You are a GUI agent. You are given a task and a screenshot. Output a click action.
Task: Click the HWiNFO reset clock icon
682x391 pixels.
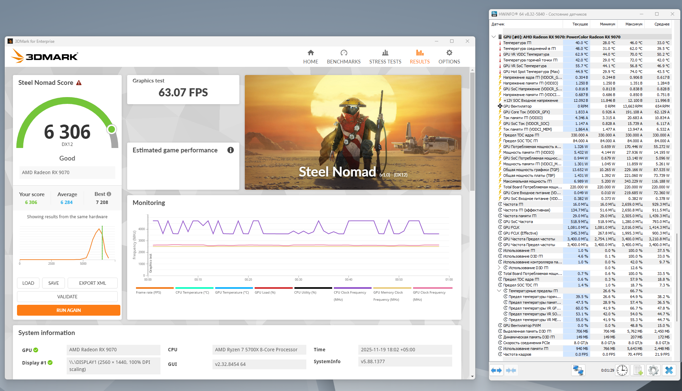(622, 370)
